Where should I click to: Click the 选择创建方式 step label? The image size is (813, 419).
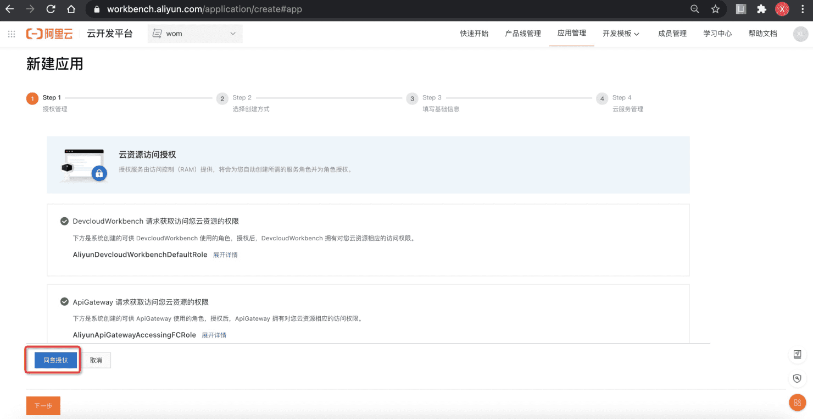pos(251,109)
